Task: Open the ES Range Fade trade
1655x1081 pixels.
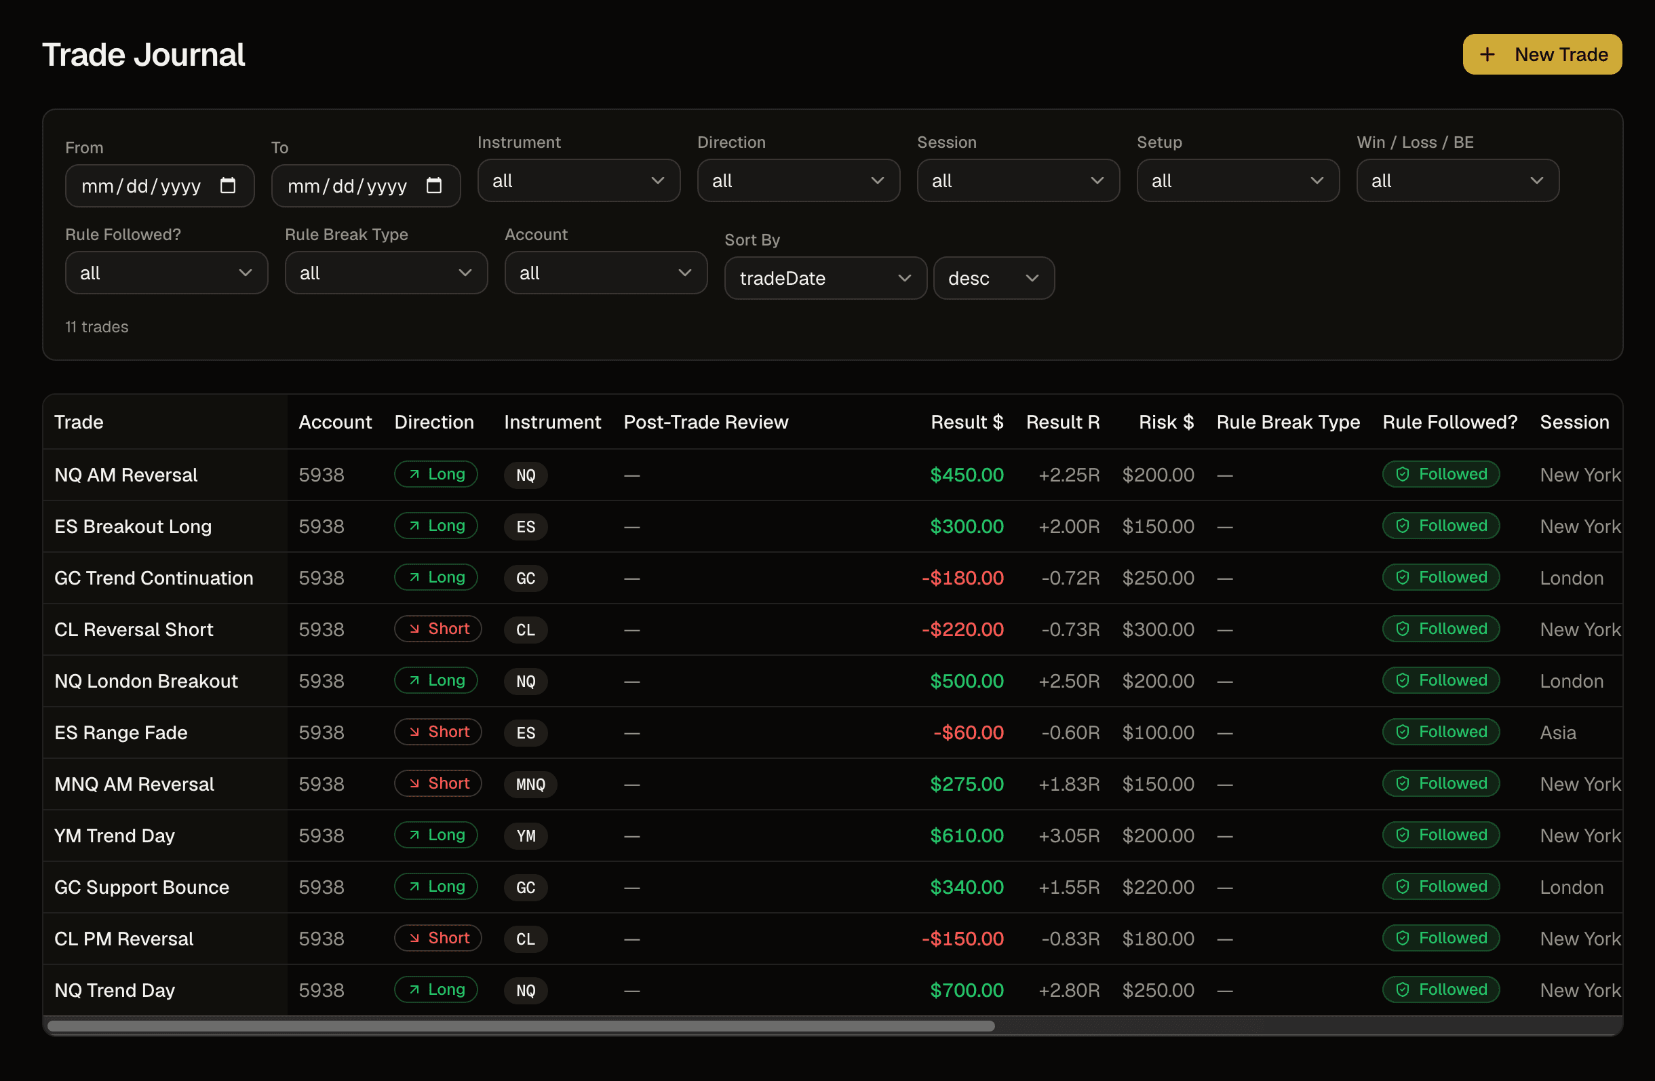Action: coord(121,732)
